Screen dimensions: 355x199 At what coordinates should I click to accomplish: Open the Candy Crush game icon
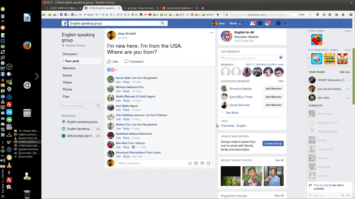tap(317, 40)
